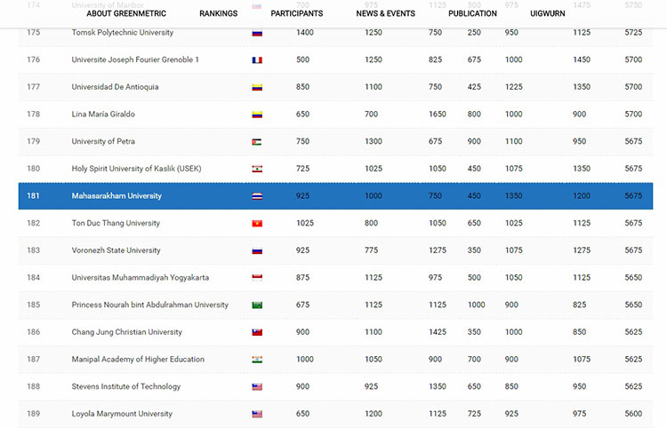
Task: Go to the Participants menu
Action: pos(296,13)
